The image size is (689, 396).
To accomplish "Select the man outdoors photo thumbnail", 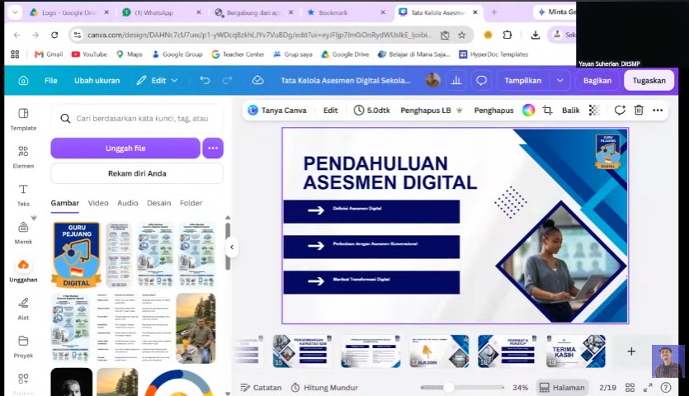I will coord(196,328).
